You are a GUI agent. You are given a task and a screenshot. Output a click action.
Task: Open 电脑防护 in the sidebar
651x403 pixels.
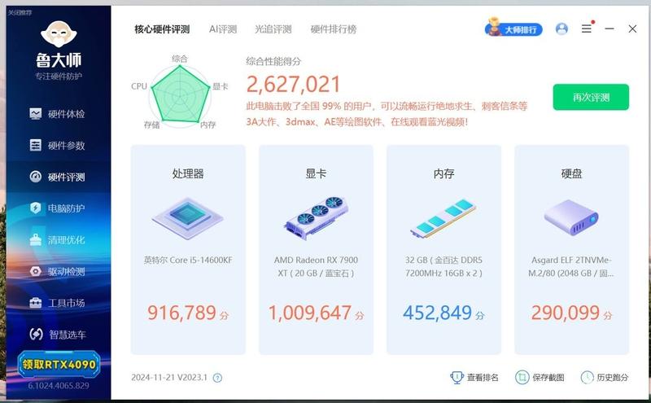[58, 208]
